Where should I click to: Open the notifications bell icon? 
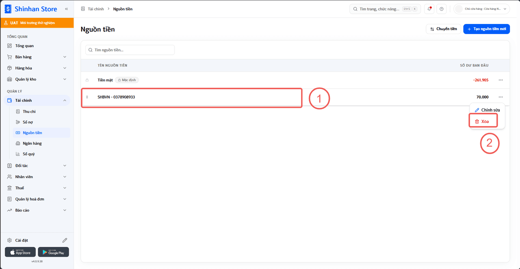(429, 9)
